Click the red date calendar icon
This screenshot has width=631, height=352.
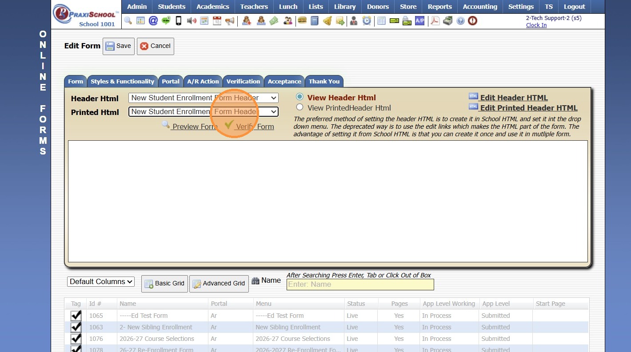pyautogui.click(x=217, y=20)
